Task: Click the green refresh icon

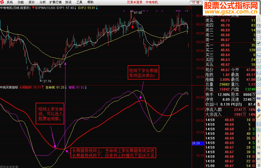Action: [258, 130]
